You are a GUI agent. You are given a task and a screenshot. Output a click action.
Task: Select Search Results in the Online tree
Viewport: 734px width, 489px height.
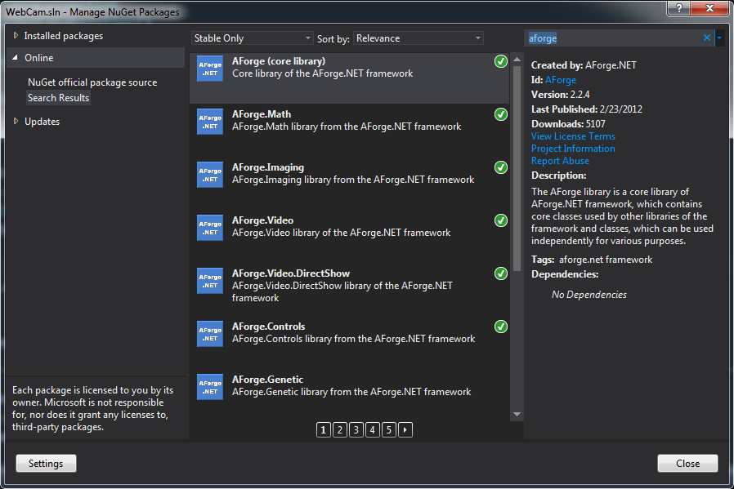(x=58, y=98)
